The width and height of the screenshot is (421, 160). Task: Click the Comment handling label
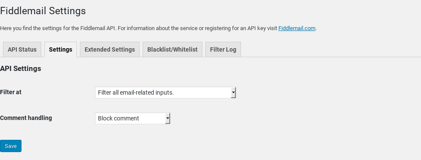[x=26, y=118]
